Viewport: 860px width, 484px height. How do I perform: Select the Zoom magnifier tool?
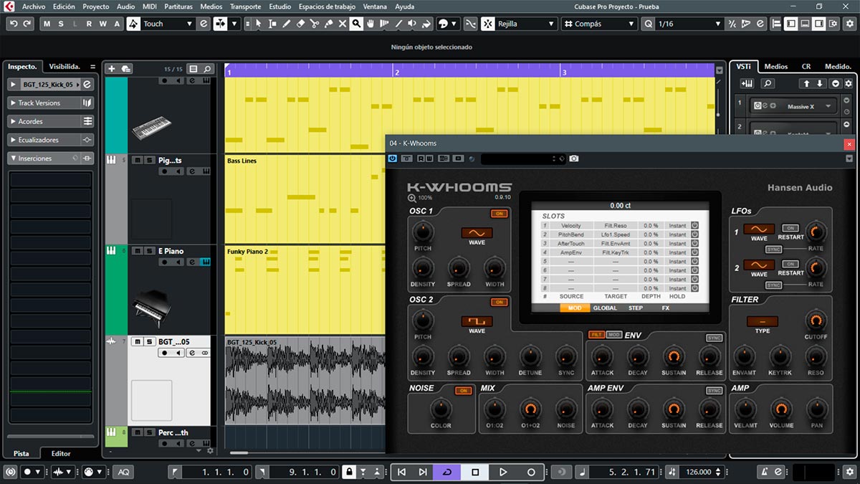pos(356,24)
